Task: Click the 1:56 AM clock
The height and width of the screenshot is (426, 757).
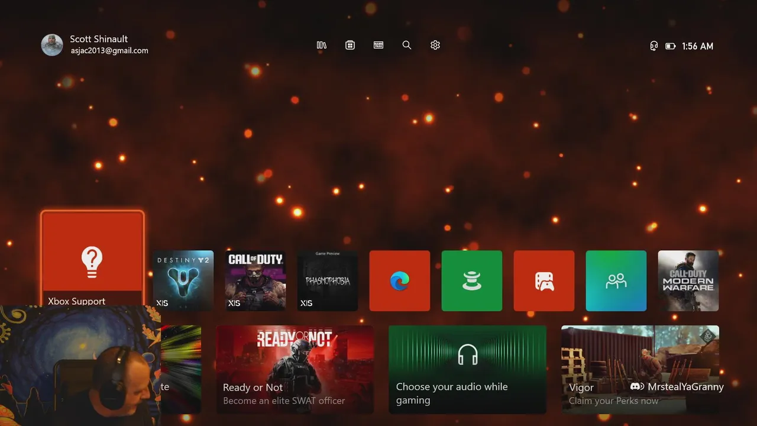Action: coord(697,46)
